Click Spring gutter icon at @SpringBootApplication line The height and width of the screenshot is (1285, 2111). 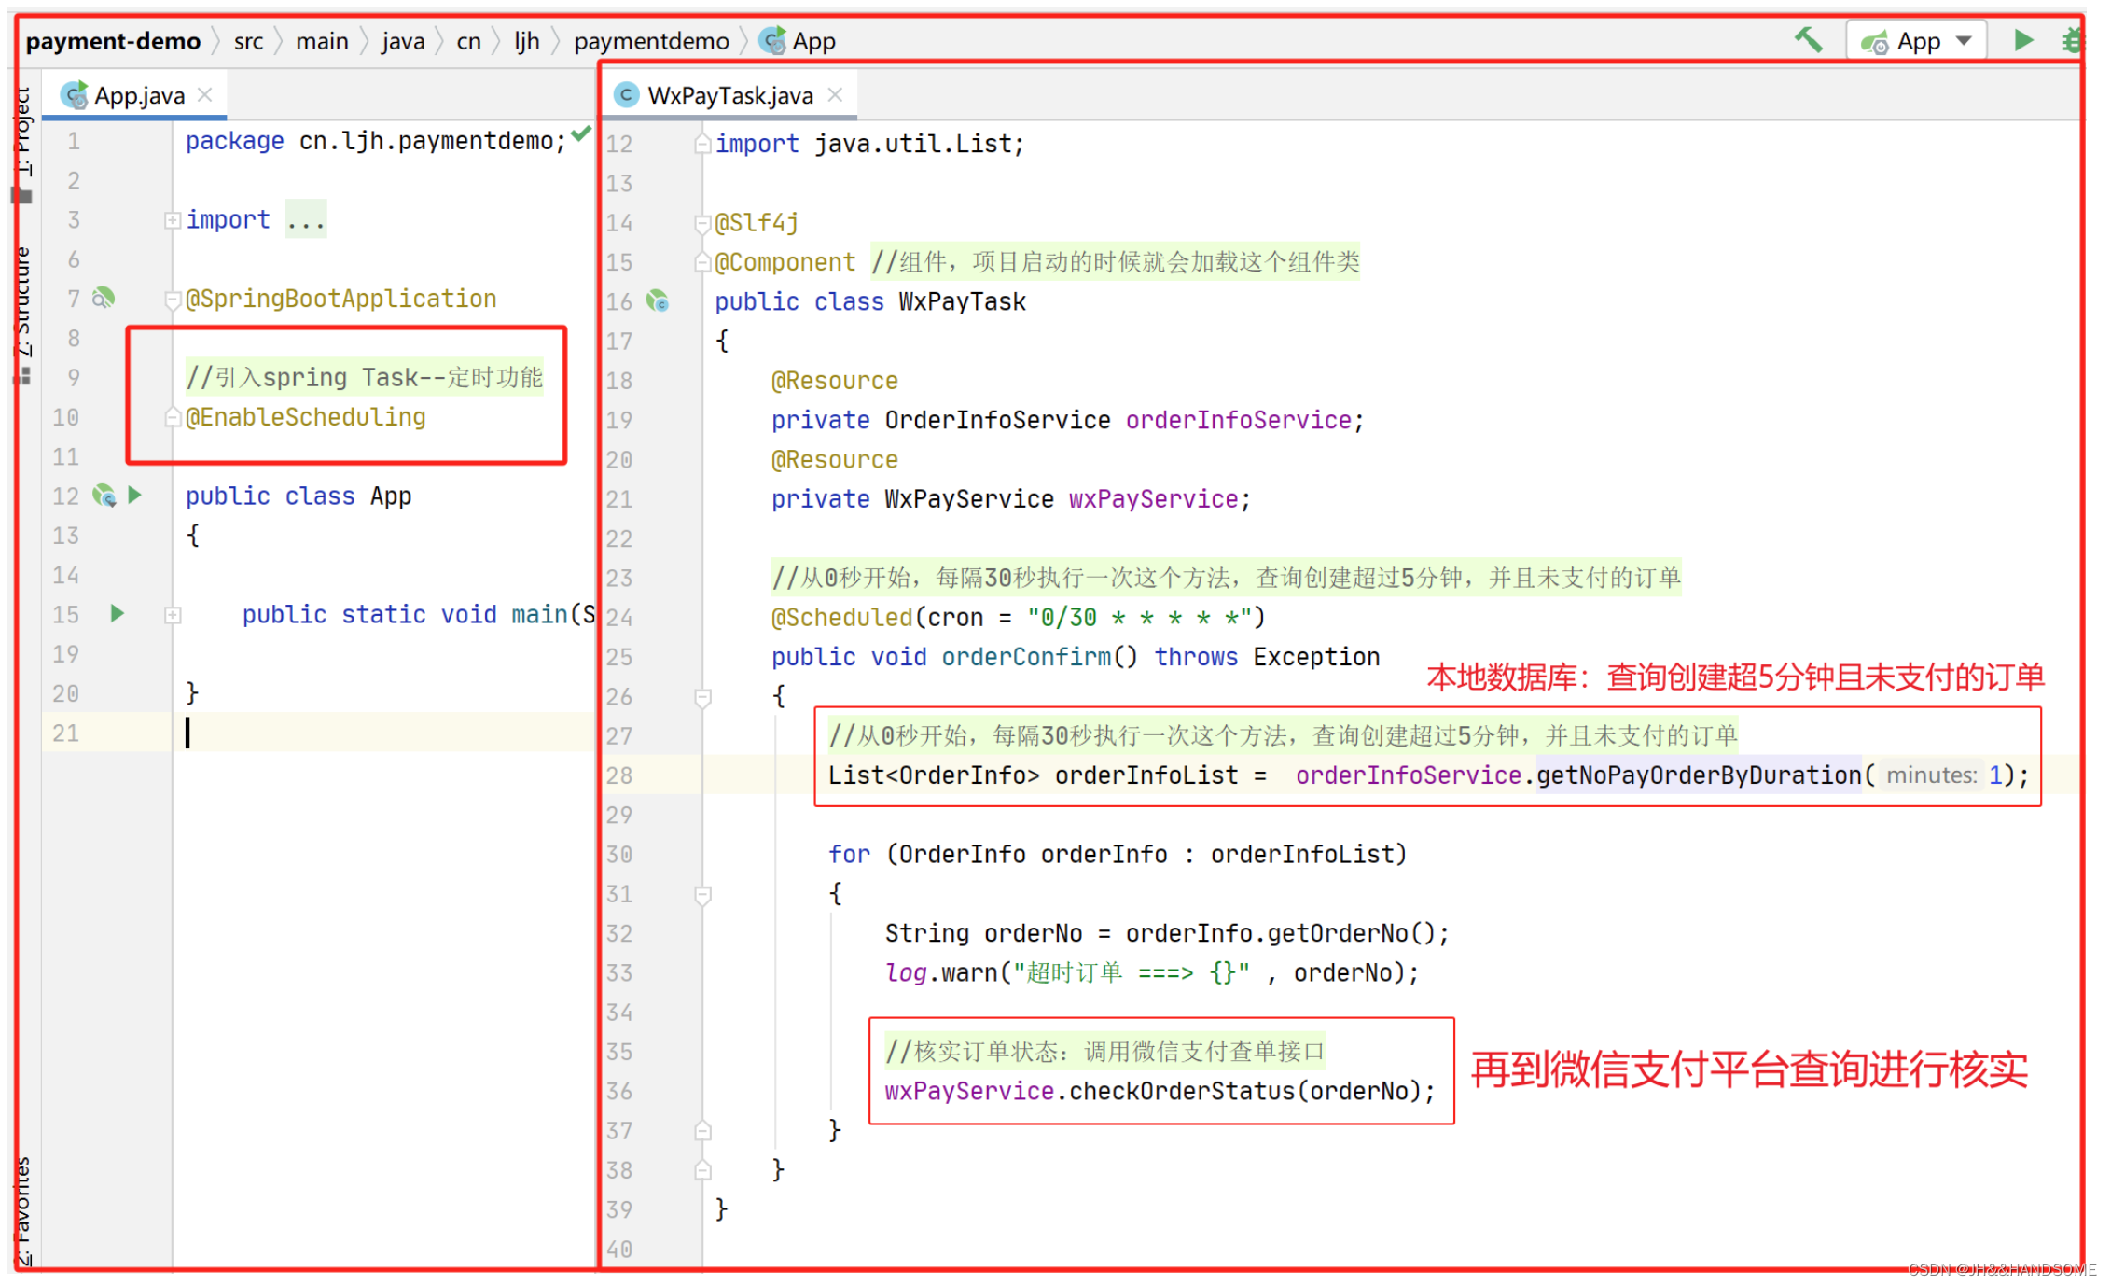104,298
